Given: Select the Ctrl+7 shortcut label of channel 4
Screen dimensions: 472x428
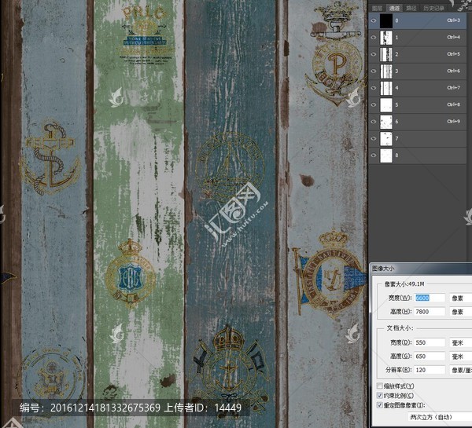Looking at the screenshot, I should [454, 88].
